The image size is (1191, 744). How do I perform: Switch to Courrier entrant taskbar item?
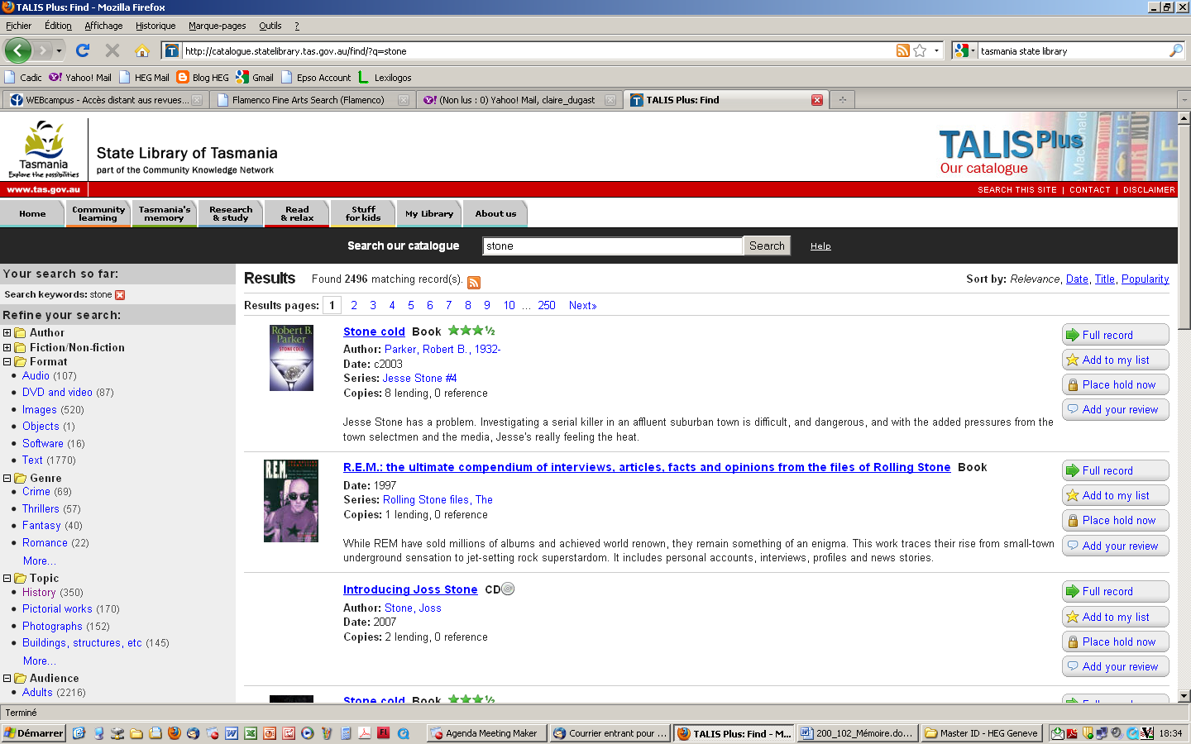tap(610, 733)
